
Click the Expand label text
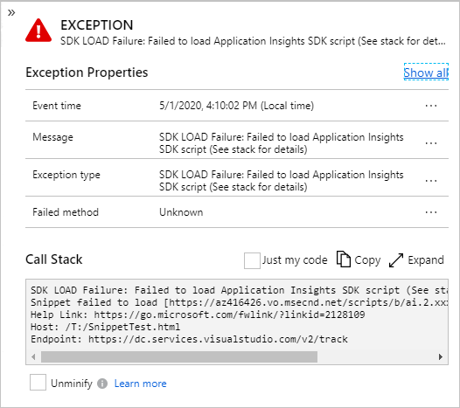point(426,260)
